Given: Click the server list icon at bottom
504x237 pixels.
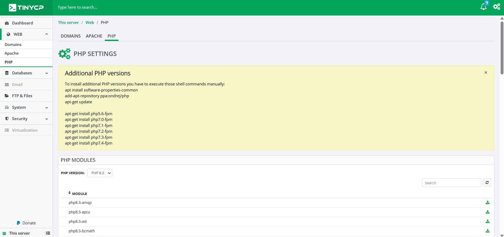Looking at the screenshot, I should click(48, 233).
